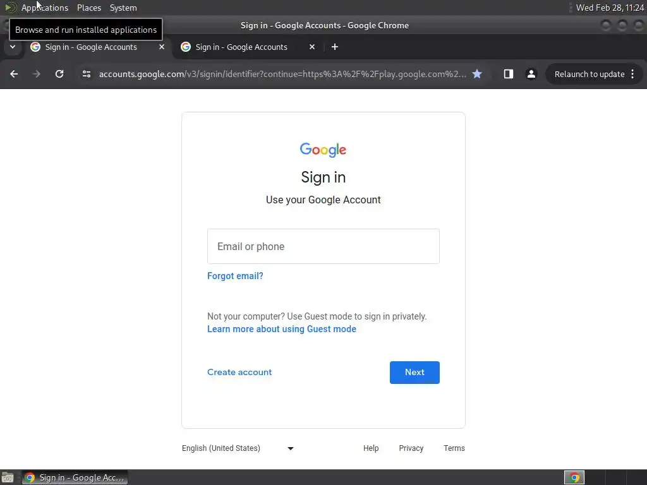Open a new tab with plus icon
The width and height of the screenshot is (647, 485).
[x=335, y=47]
